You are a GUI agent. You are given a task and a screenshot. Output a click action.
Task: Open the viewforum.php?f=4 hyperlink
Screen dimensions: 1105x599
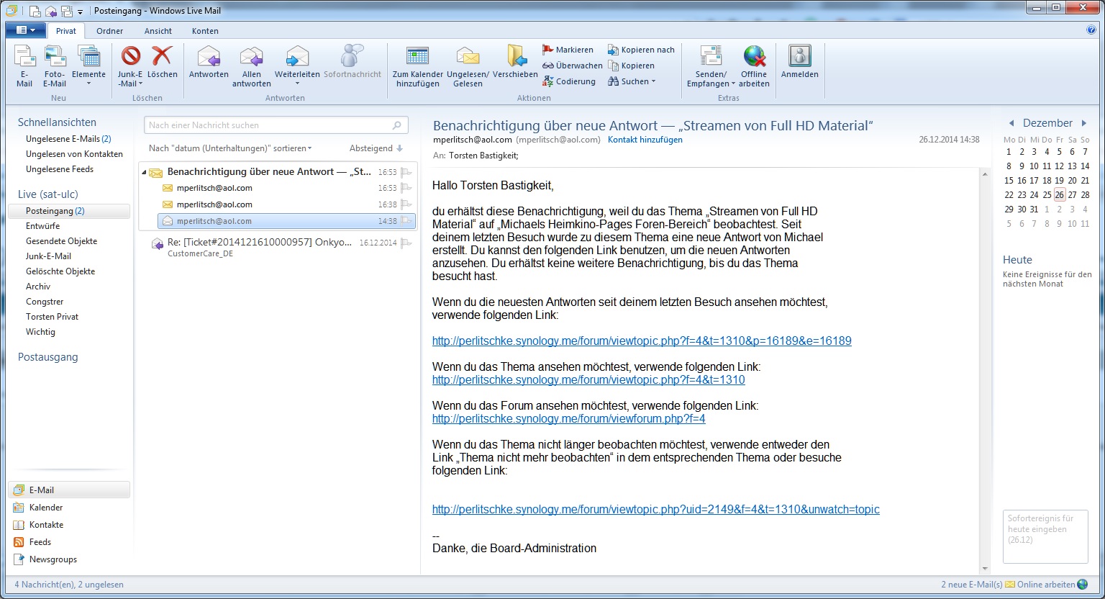tap(568, 418)
